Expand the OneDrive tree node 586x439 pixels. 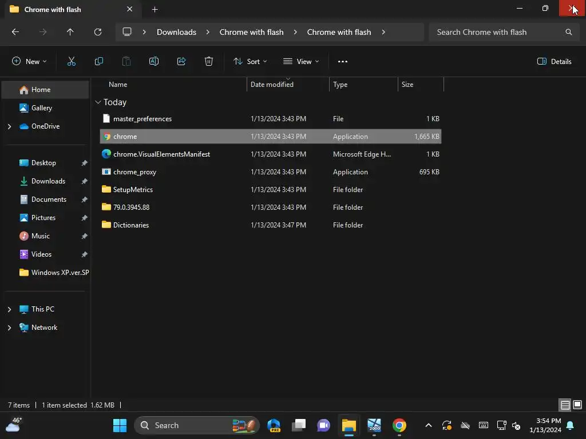coord(9,126)
